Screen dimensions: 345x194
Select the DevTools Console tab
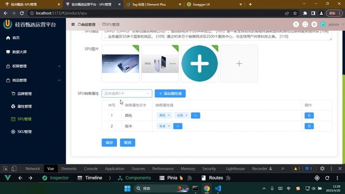(x=91, y=169)
